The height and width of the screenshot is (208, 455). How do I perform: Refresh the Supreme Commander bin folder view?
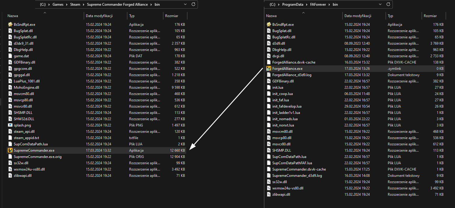193,4
